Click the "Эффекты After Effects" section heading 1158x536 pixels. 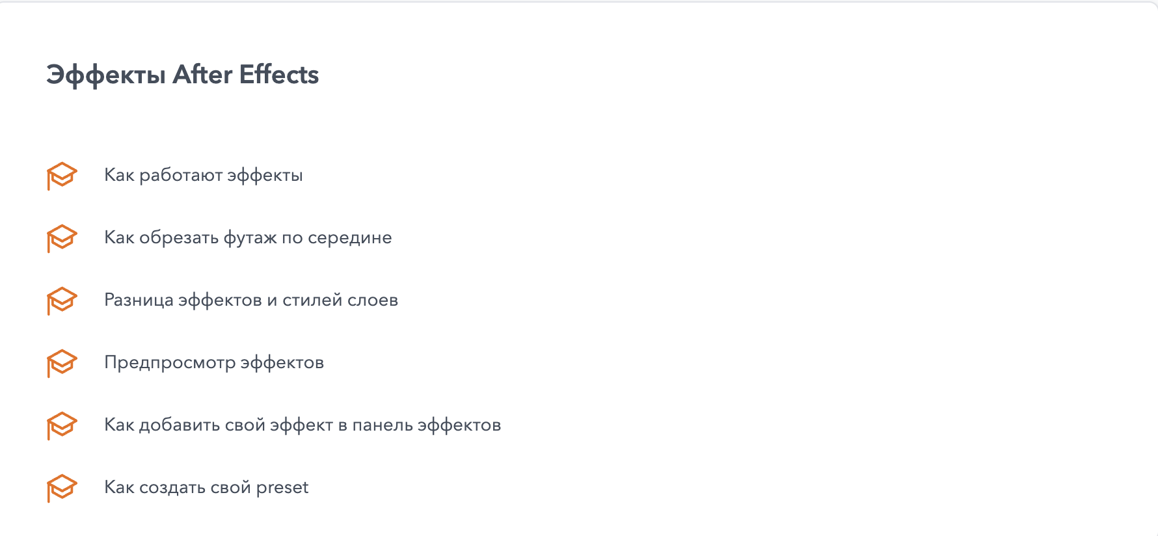(182, 75)
